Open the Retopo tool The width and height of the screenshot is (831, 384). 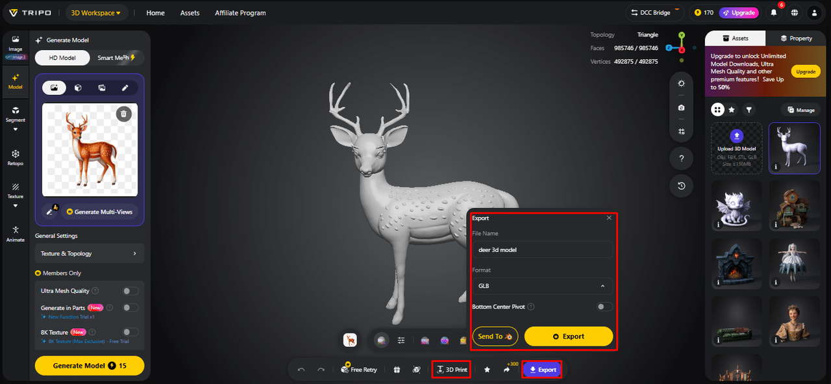[x=16, y=157]
